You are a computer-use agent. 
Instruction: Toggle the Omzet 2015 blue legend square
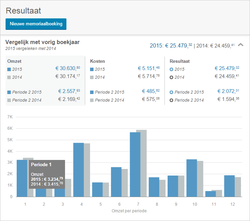coord(9,69)
